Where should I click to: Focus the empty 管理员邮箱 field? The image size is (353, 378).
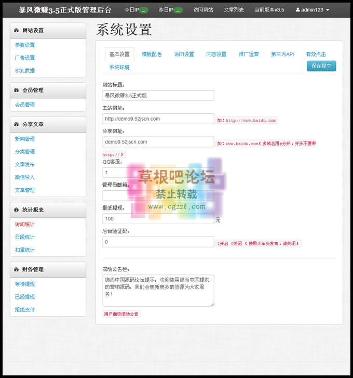158,195
